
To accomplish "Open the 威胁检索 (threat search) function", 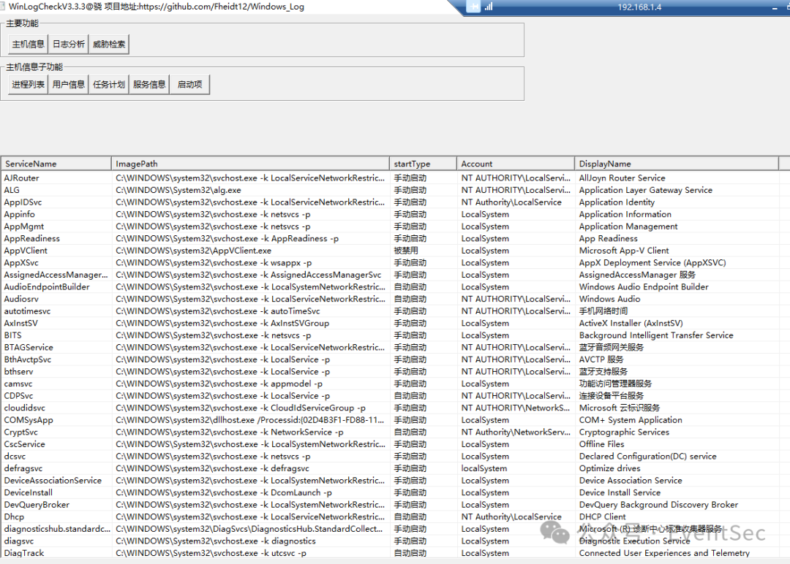I will (109, 45).
